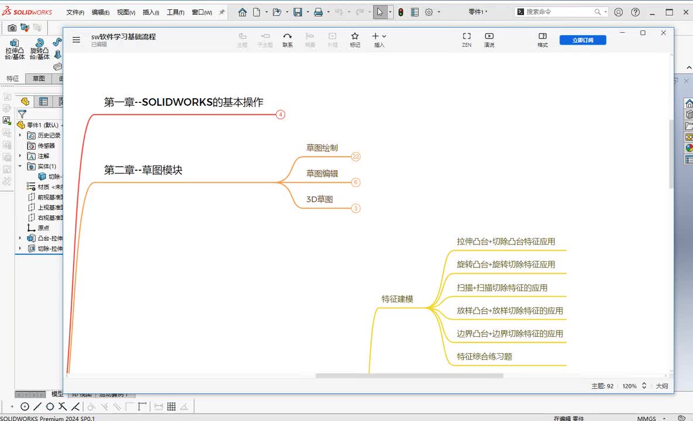Click the blue 立即订阅 subscribe button
Screen dimensions: 693x421
[x=582, y=40]
